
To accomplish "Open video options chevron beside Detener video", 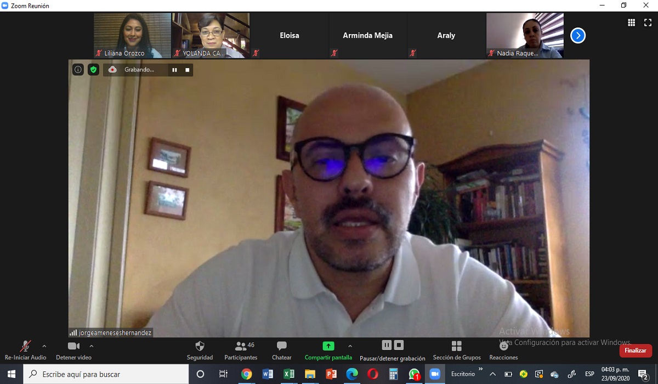I will point(91,346).
